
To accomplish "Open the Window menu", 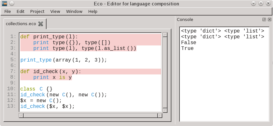I will pos(74,12).
